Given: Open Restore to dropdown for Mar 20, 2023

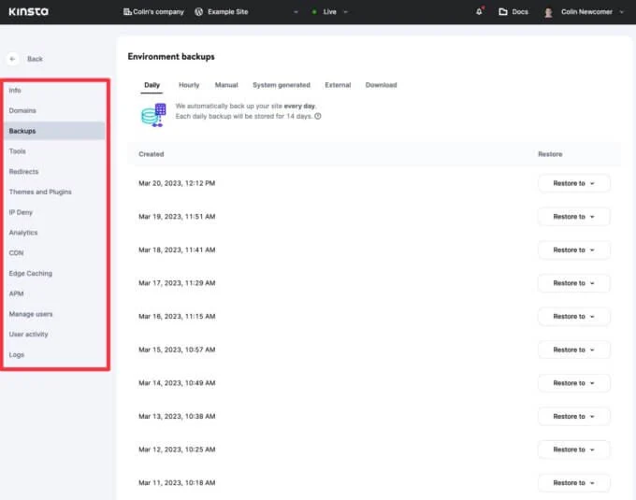Looking at the screenshot, I should pos(573,183).
